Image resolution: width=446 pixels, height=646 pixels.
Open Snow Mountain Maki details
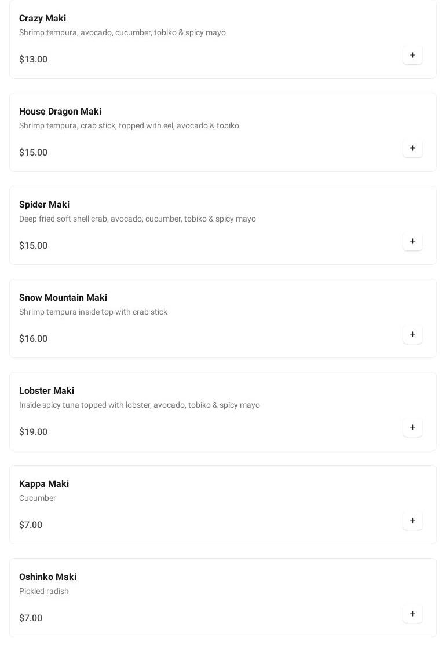(63, 298)
